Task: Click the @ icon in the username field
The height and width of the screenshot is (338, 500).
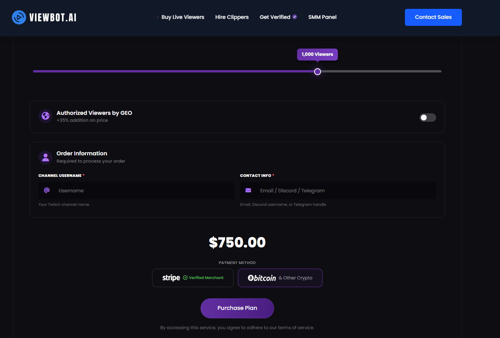Action: pyautogui.click(x=47, y=190)
